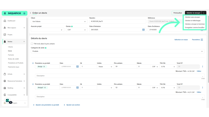209x117 pixels.
Task: Open Catégorie de vente Produits dropdown
Action: pos(118,51)
